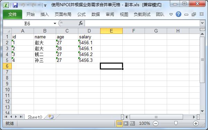Save the workbook with the floppy disk icon
Screen dimensions: 208x130
[15, 5]
